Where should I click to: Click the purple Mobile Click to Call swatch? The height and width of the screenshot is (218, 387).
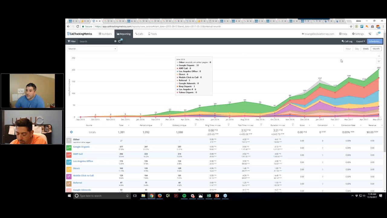pyautogui.click(x=69, y=177)
